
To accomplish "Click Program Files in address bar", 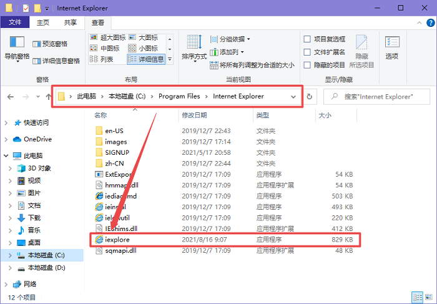I will coord(179,96).
